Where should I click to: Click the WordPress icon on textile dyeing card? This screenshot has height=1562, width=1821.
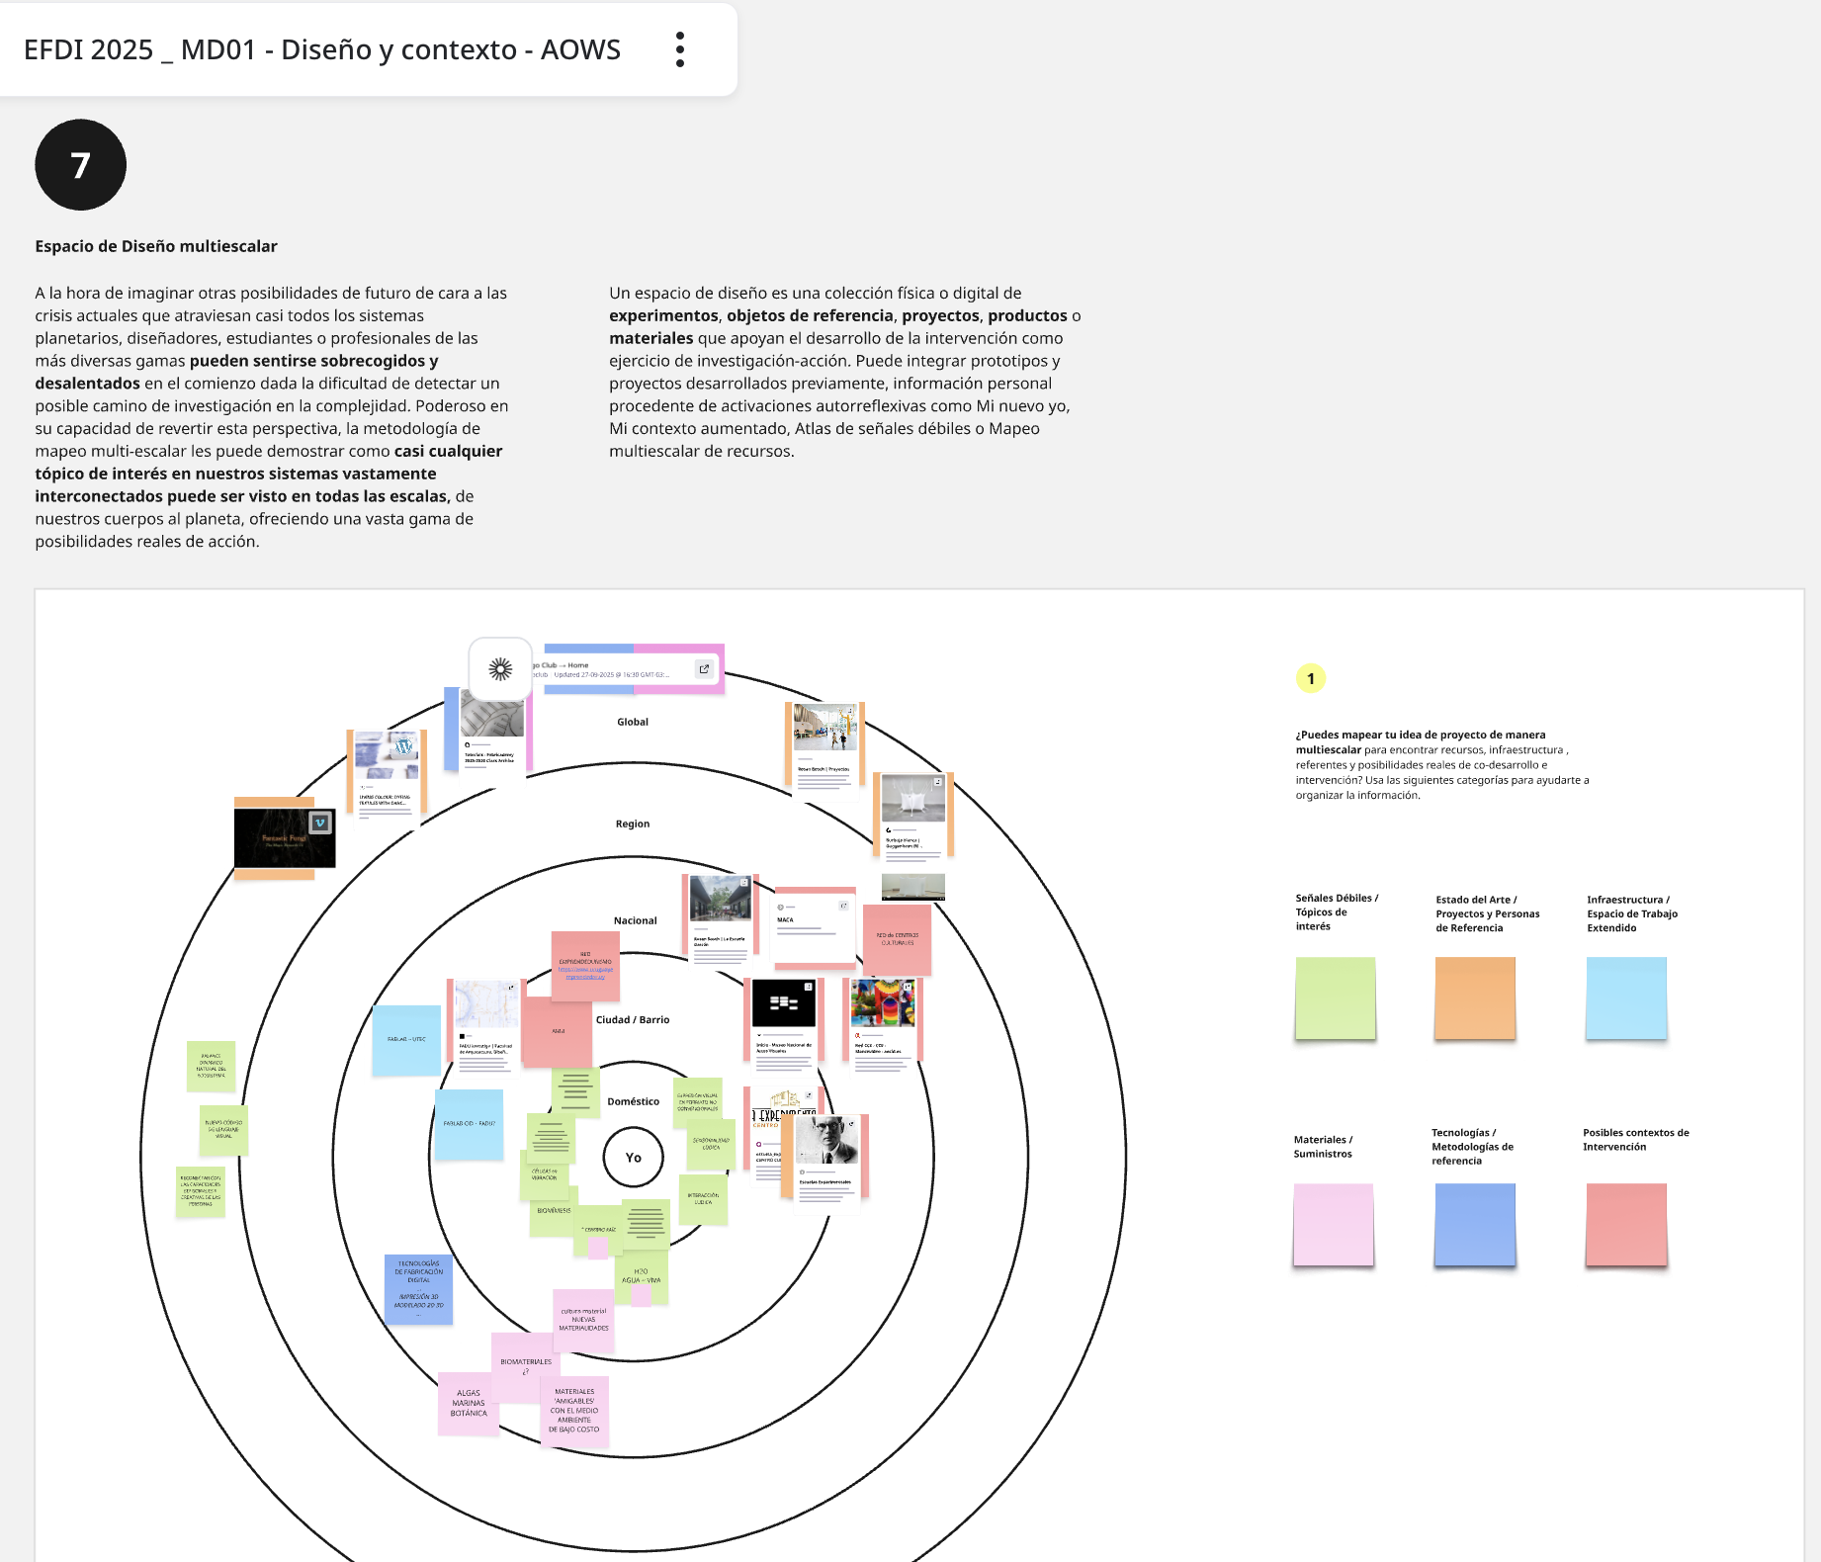tap(403, 746)
